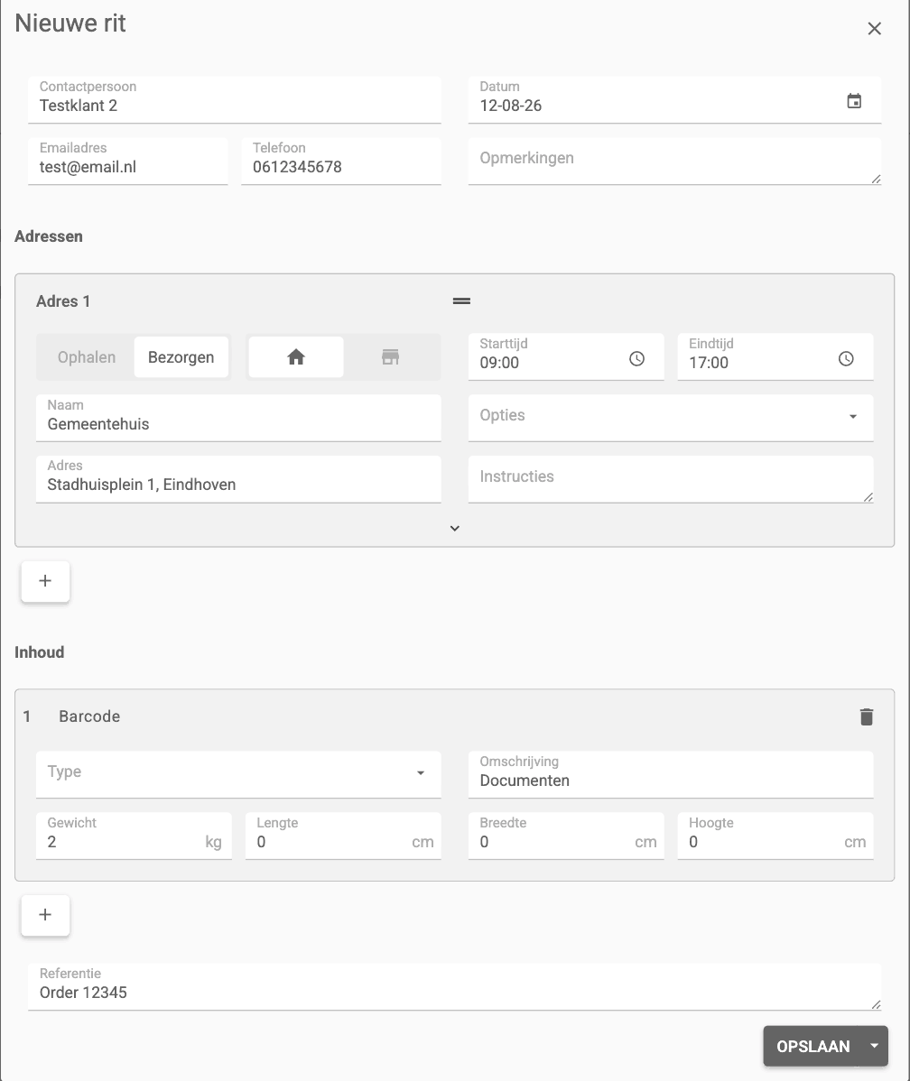The width and height of the screenshot is (910, 1081).
Task: Edit the Naam field Gemeentehuis
Action: tap(238, 418)
